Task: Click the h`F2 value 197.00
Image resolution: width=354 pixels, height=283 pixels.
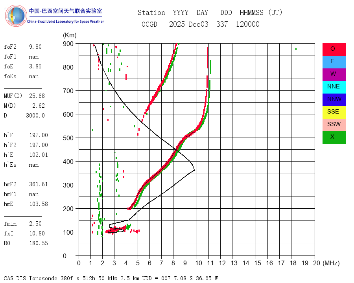Action: tap(39, 145)
